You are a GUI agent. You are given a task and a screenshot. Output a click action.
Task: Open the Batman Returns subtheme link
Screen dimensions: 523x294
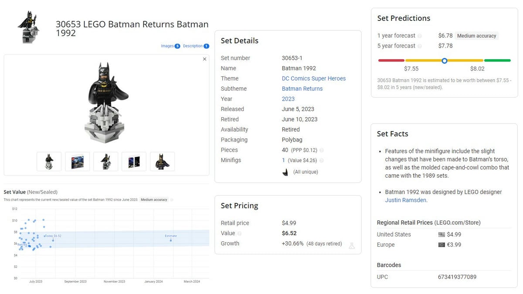[x=302, y=88]
